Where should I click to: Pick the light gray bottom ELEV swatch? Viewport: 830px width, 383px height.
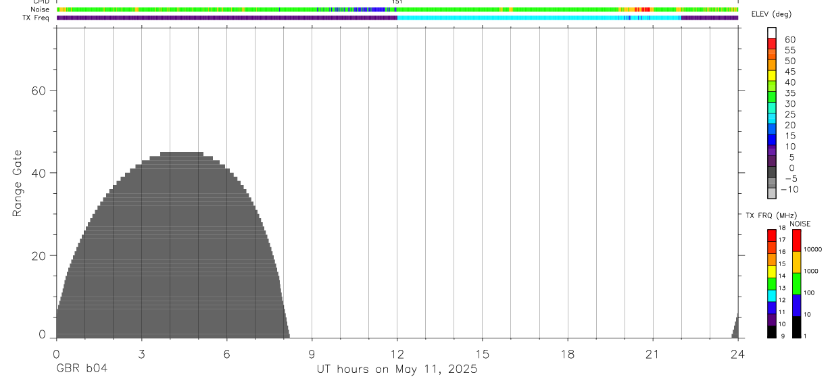(x=772, y=193)
